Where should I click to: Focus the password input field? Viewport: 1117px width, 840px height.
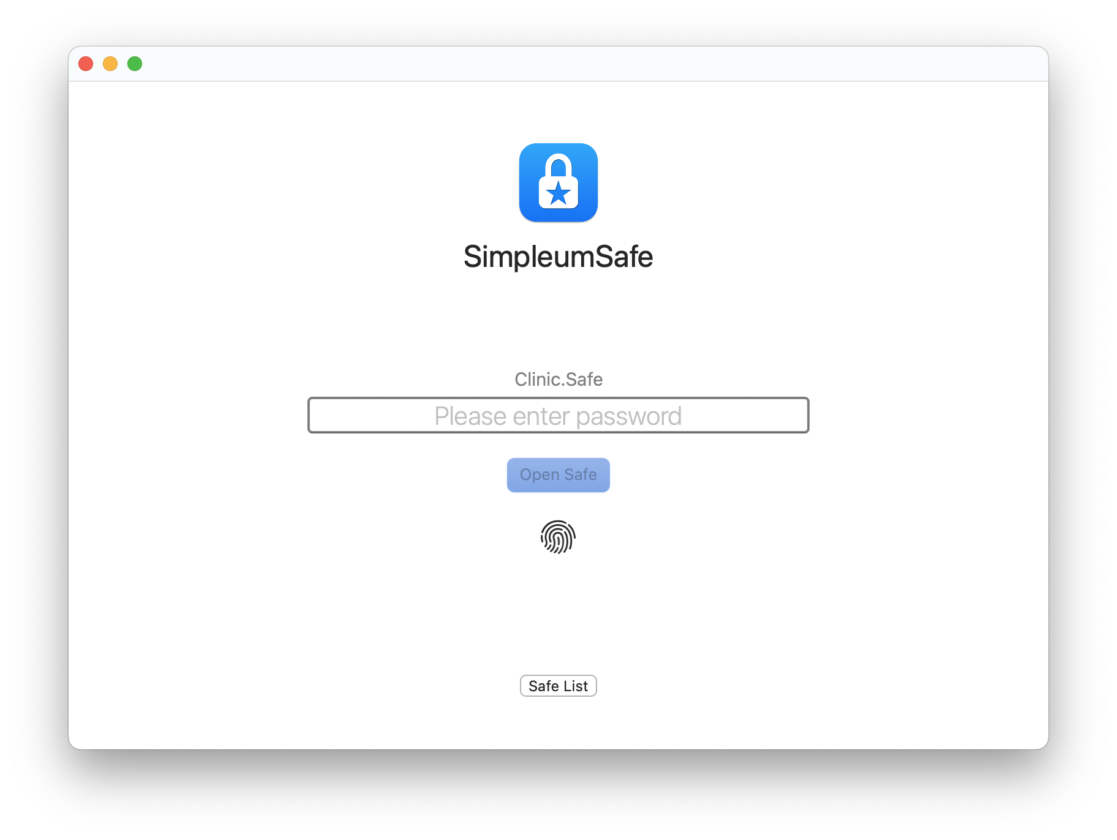(x=558, y=415)
